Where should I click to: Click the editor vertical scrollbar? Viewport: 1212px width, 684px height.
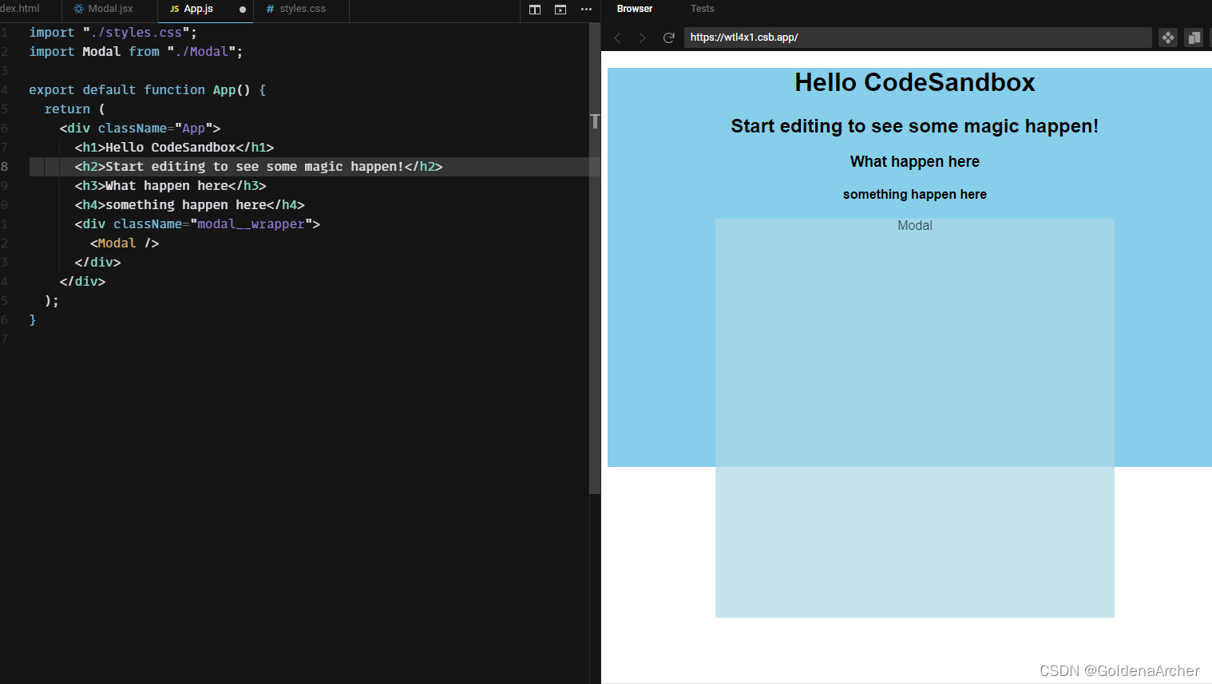pyautogui.click(x=595, y=259)
